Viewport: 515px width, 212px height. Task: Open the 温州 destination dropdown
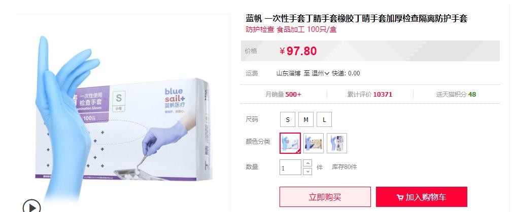pos(321,73)
